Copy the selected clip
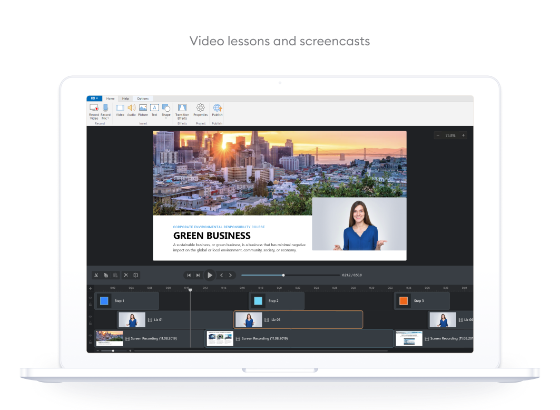This screenshot has width=560, height=410. (106, 275)
